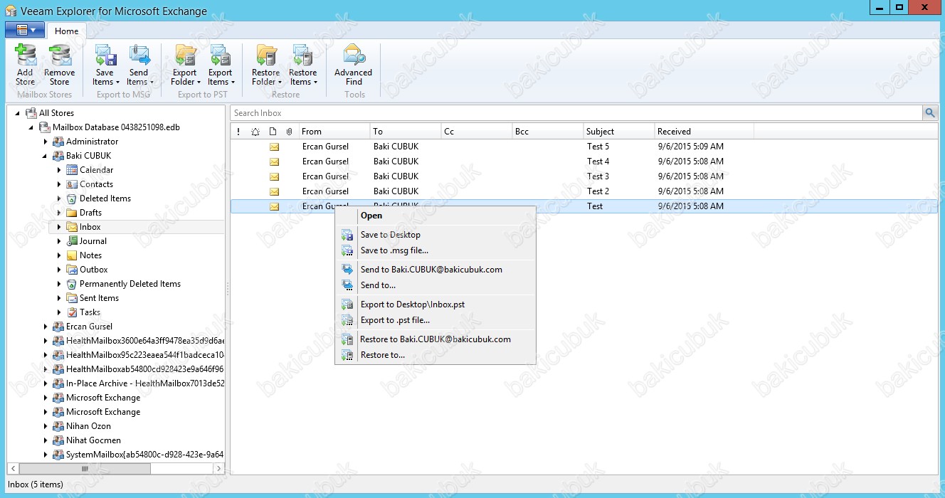Select the Test 5 message row

(584, 147)
